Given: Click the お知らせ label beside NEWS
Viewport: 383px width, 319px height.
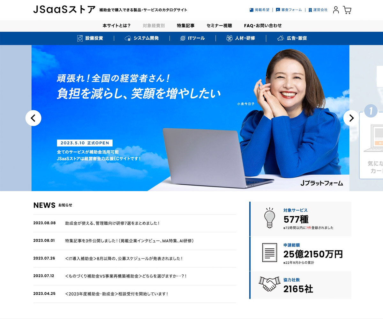Looking at the screenshot, I should coord(65,205).
